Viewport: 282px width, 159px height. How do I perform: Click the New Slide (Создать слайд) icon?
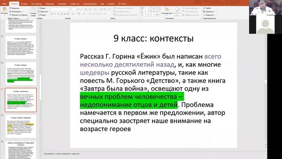[33, 9]
